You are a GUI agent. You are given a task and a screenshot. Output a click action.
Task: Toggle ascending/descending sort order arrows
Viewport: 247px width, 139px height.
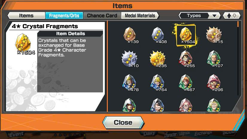231,16
